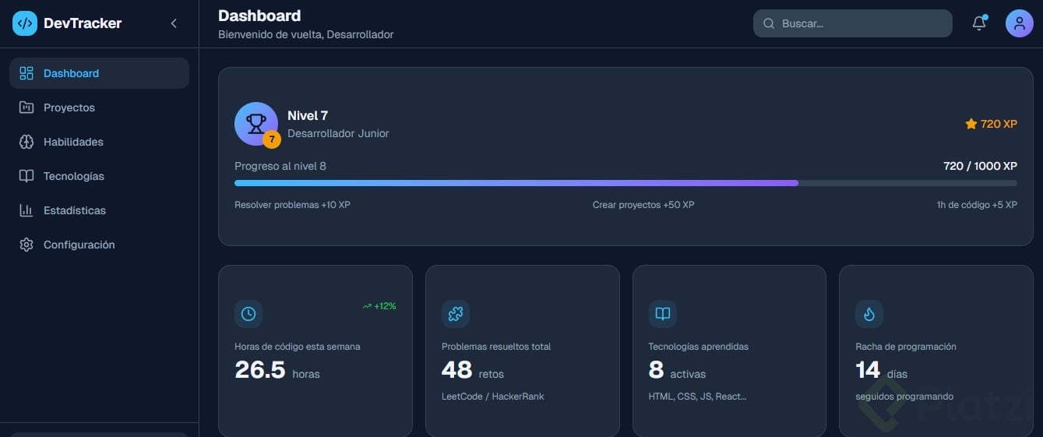The height and width of the screenshot is (437, 1043).
Task: Click the 720 XP star indicator
Action: (991, 124)
